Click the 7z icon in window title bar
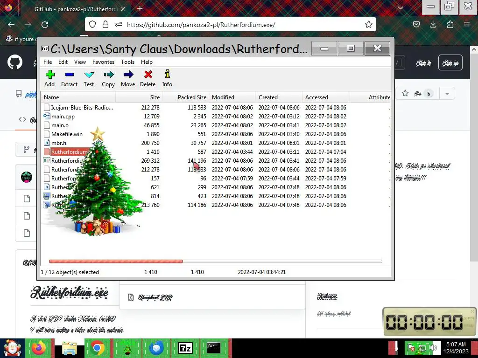Image resolution: width=478 pixels, height=358 pixels. point(45,48)
